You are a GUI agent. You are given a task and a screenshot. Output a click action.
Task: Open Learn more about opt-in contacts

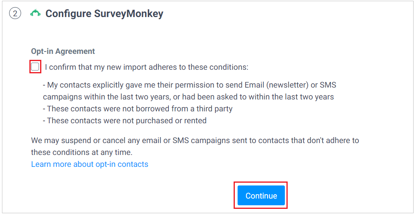coord(90,164)
